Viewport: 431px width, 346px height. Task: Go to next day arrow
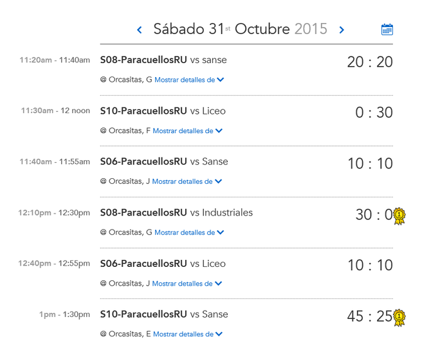(x=342, y=30)
